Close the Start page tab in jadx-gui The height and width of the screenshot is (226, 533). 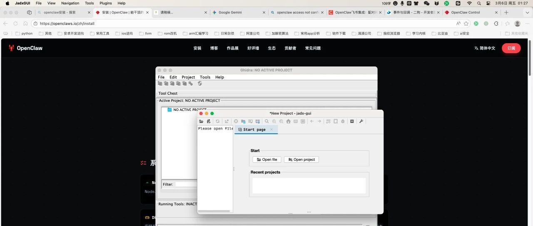click(x=271, y=130)
